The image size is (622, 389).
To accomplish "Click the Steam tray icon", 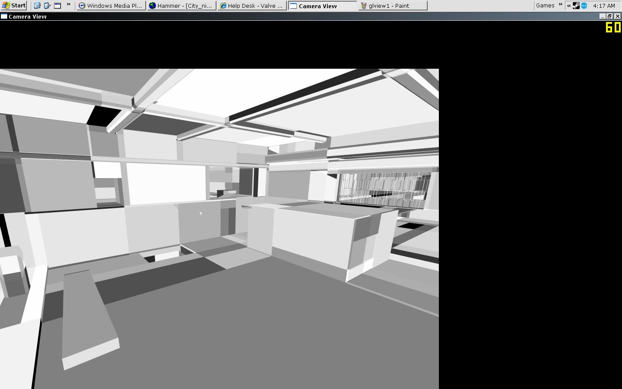I will tap(576, 6).
